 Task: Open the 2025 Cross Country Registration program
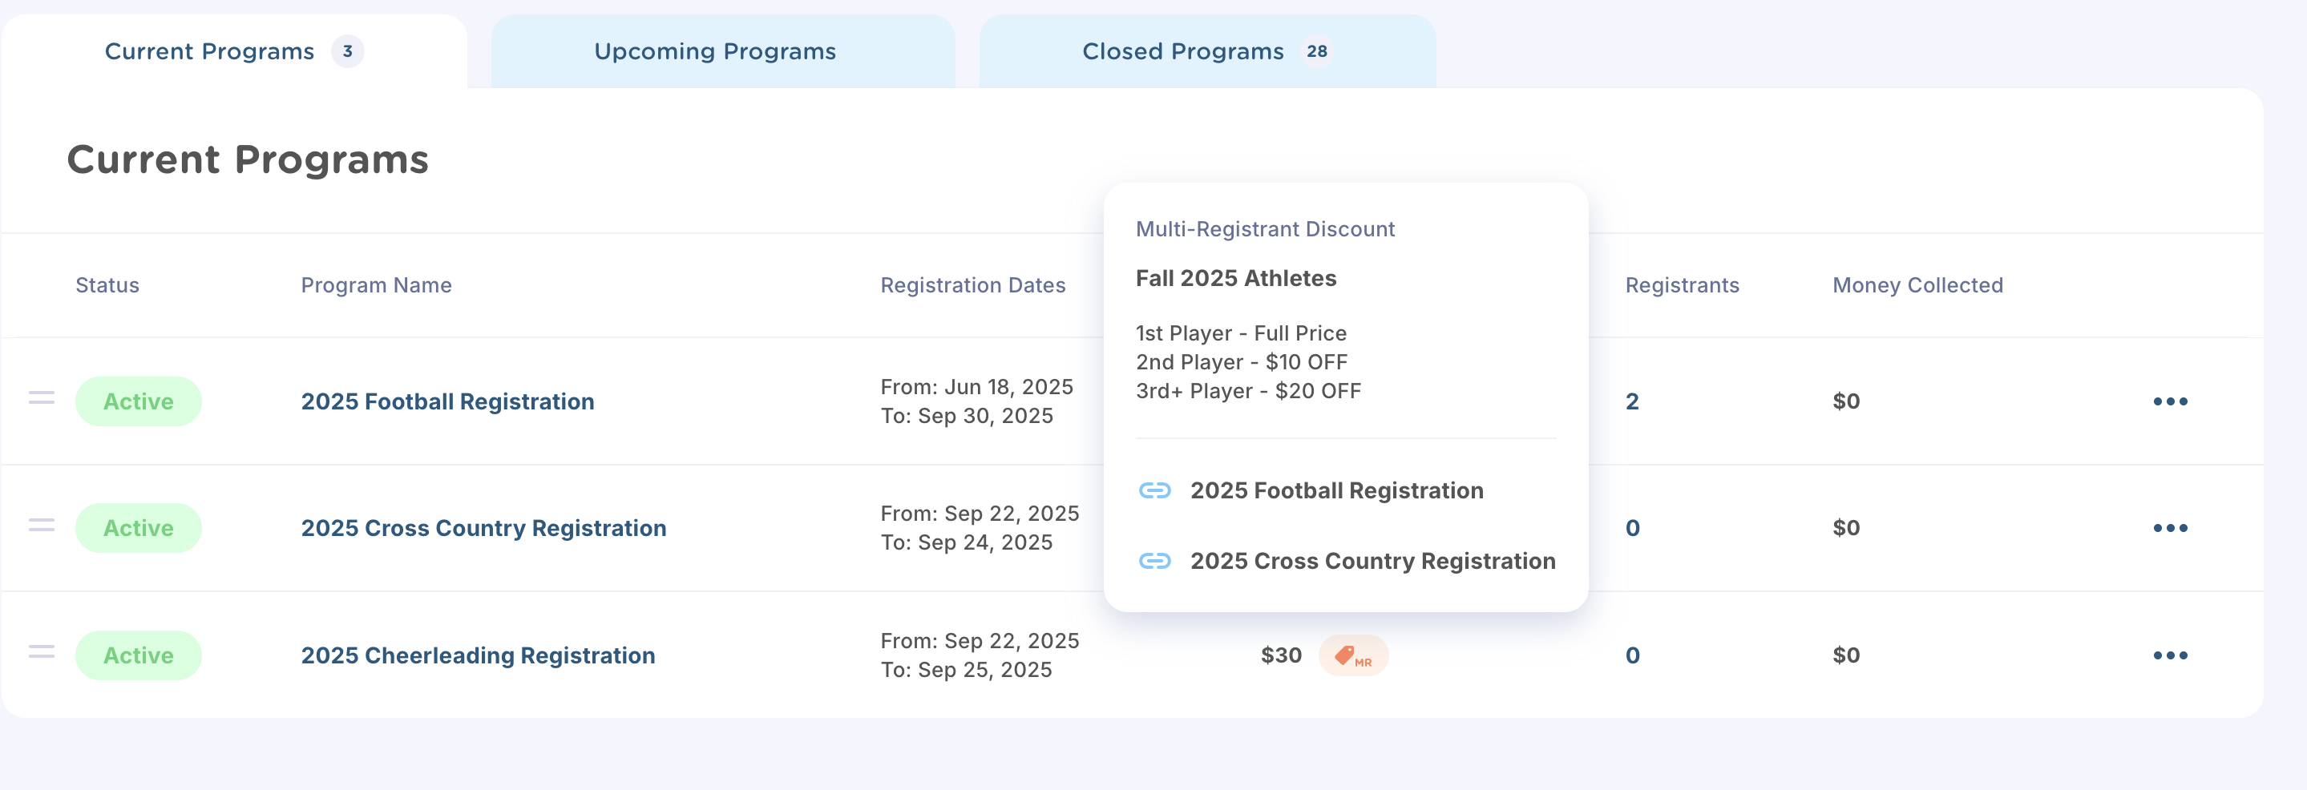pyautogui.click(x=483, y=529)
